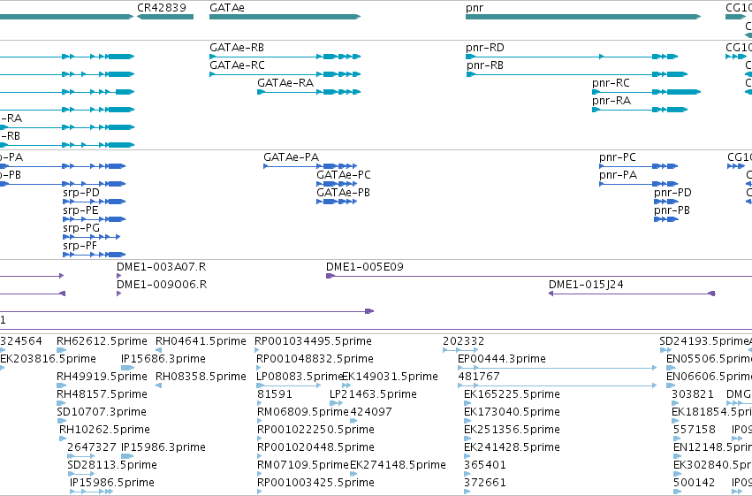Screen dimensions: 752x496
Task: Click the GATAe-PB protein label
Action: tap(343, 193)
